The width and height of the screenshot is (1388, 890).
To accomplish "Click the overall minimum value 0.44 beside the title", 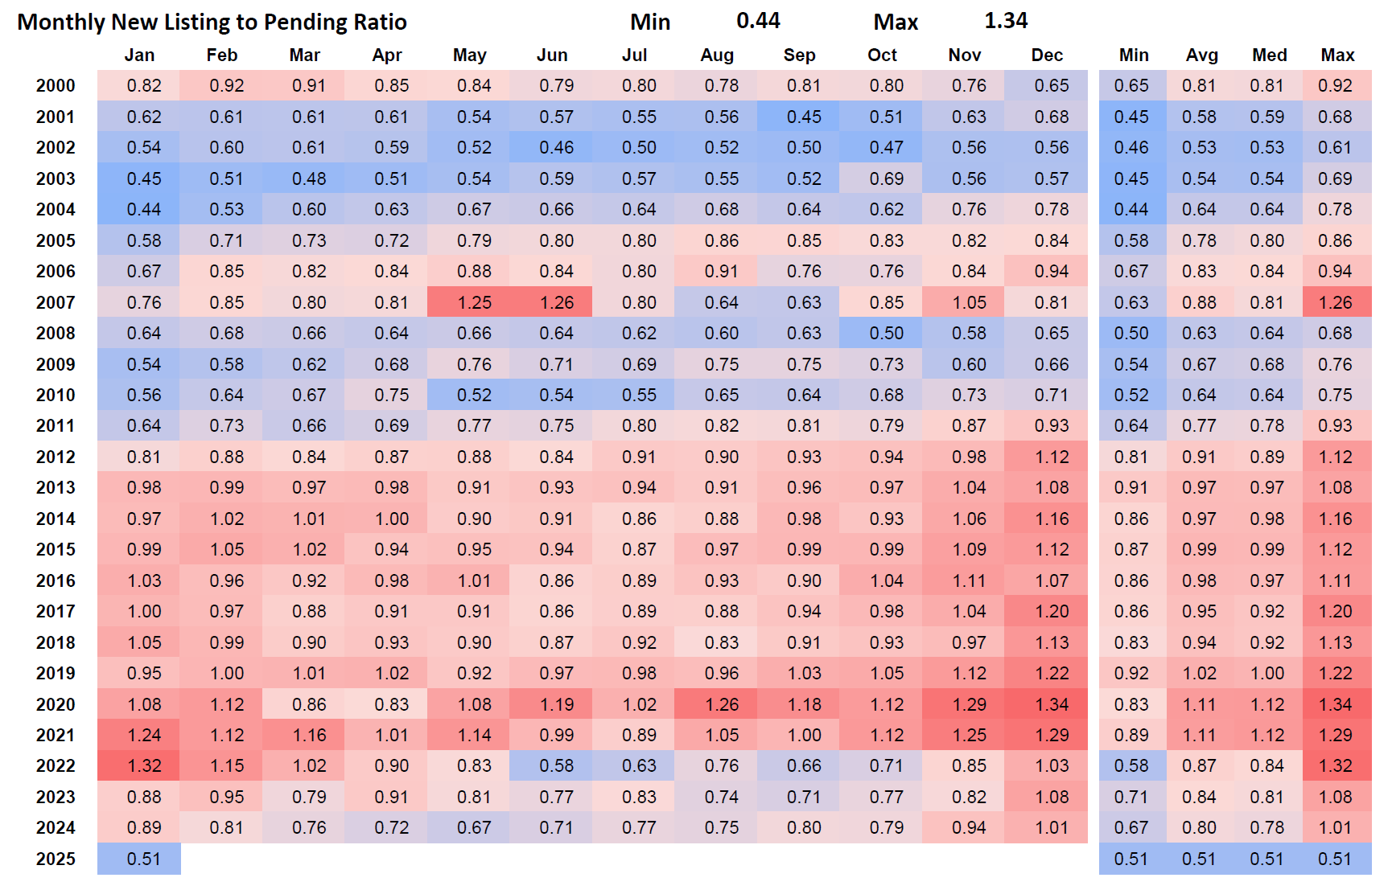I will 758,21.
